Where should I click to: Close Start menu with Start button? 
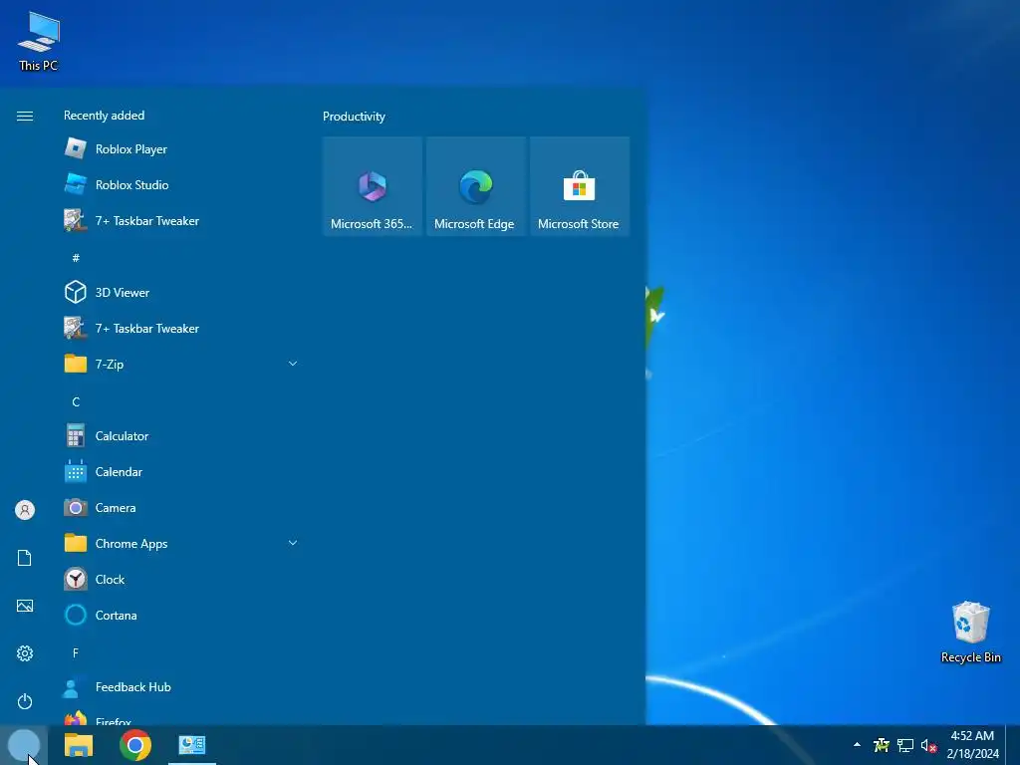[24, 745]
